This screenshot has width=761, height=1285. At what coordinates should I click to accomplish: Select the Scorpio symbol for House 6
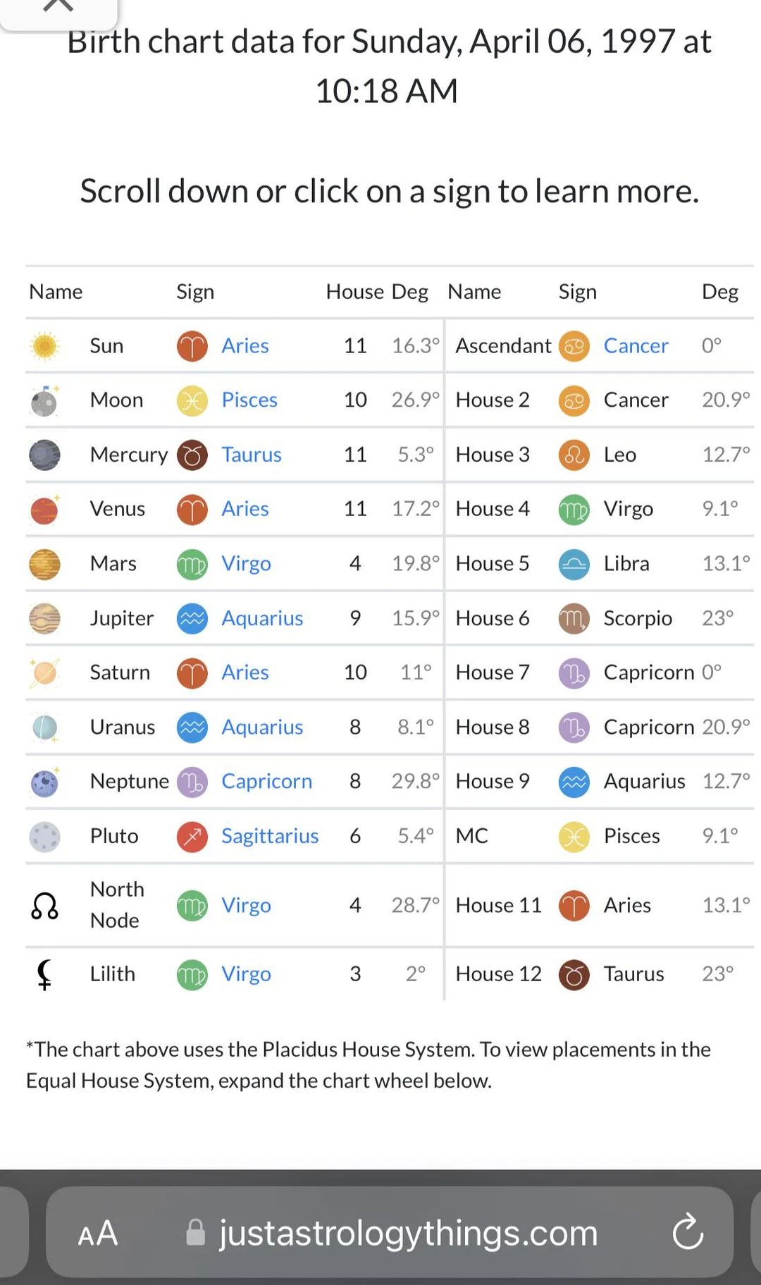574,618
